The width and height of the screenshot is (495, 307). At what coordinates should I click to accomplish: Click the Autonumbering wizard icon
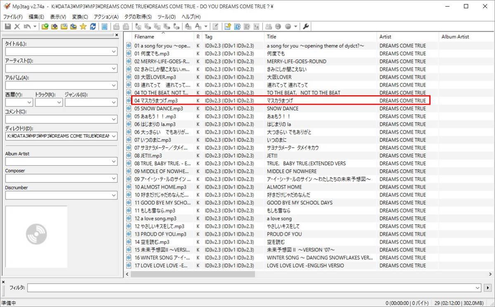[x=256, y=26]
